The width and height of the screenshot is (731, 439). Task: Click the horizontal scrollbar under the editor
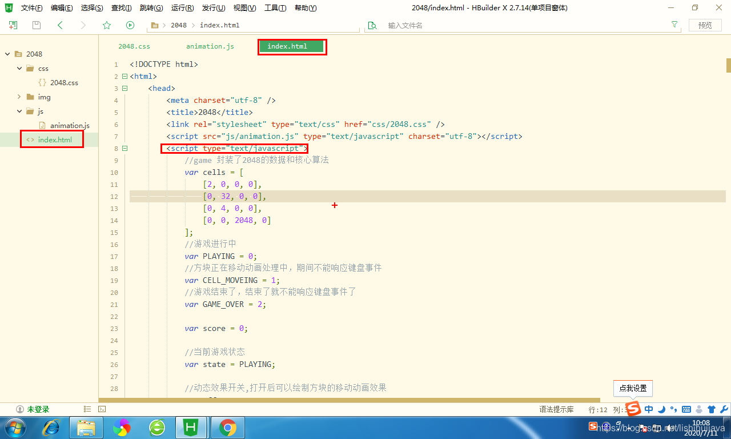click(x=350, y=400)
